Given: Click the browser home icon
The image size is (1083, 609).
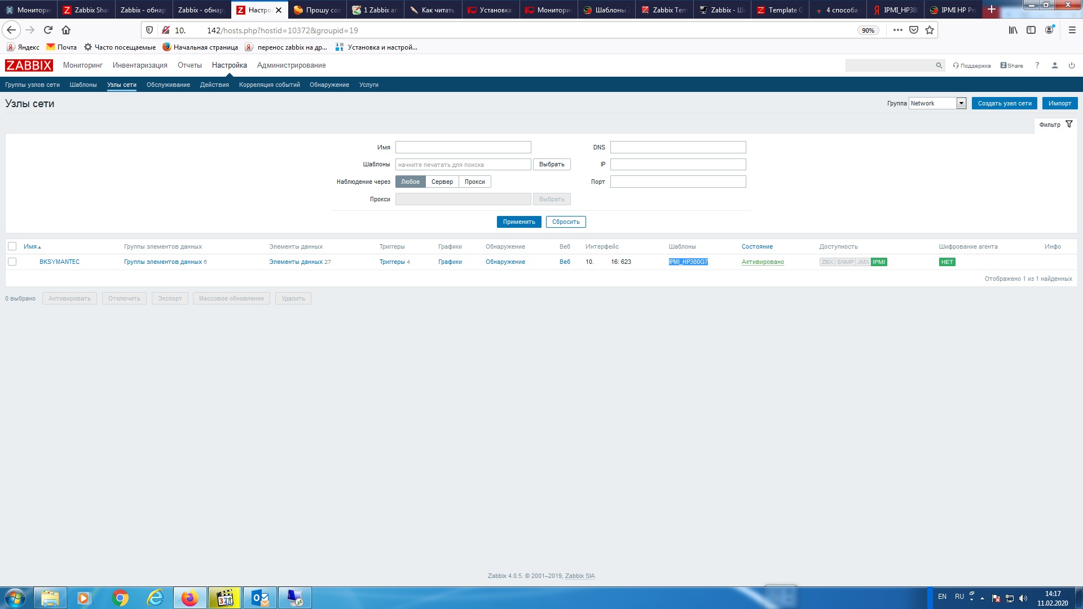Looking at the screenshot, I should click(66, 30).
